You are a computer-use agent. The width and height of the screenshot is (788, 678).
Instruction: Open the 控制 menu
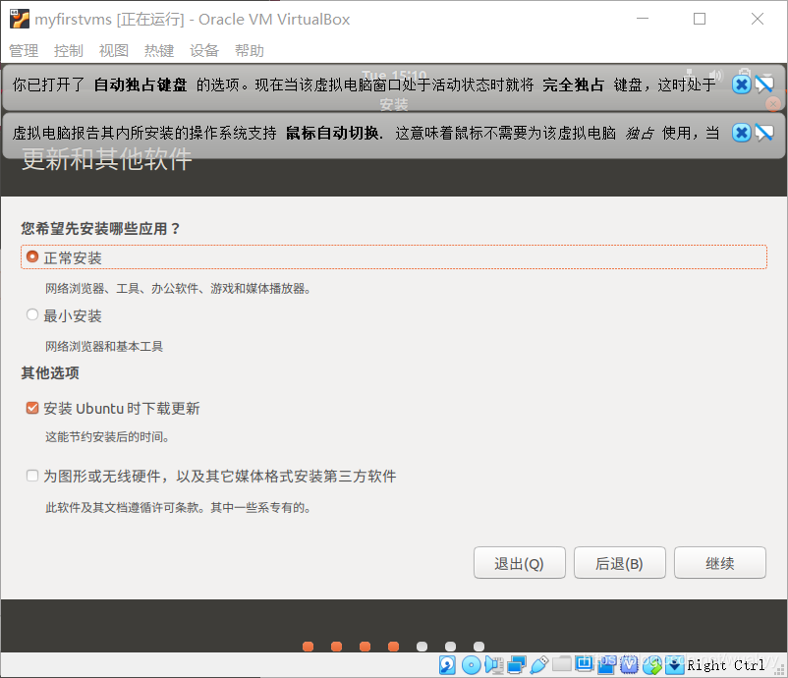(x=69, y=51)
